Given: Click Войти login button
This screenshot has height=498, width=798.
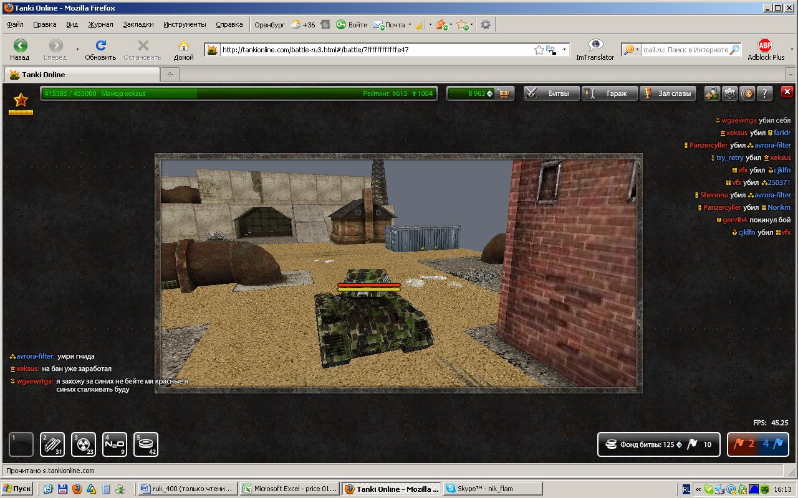Looking at the screenshot, I should 352,25.
